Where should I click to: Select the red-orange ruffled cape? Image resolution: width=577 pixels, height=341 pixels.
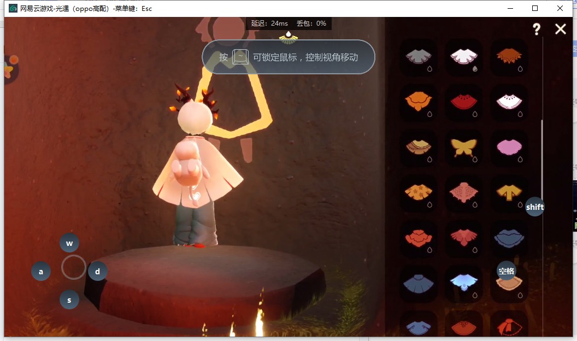419,238
